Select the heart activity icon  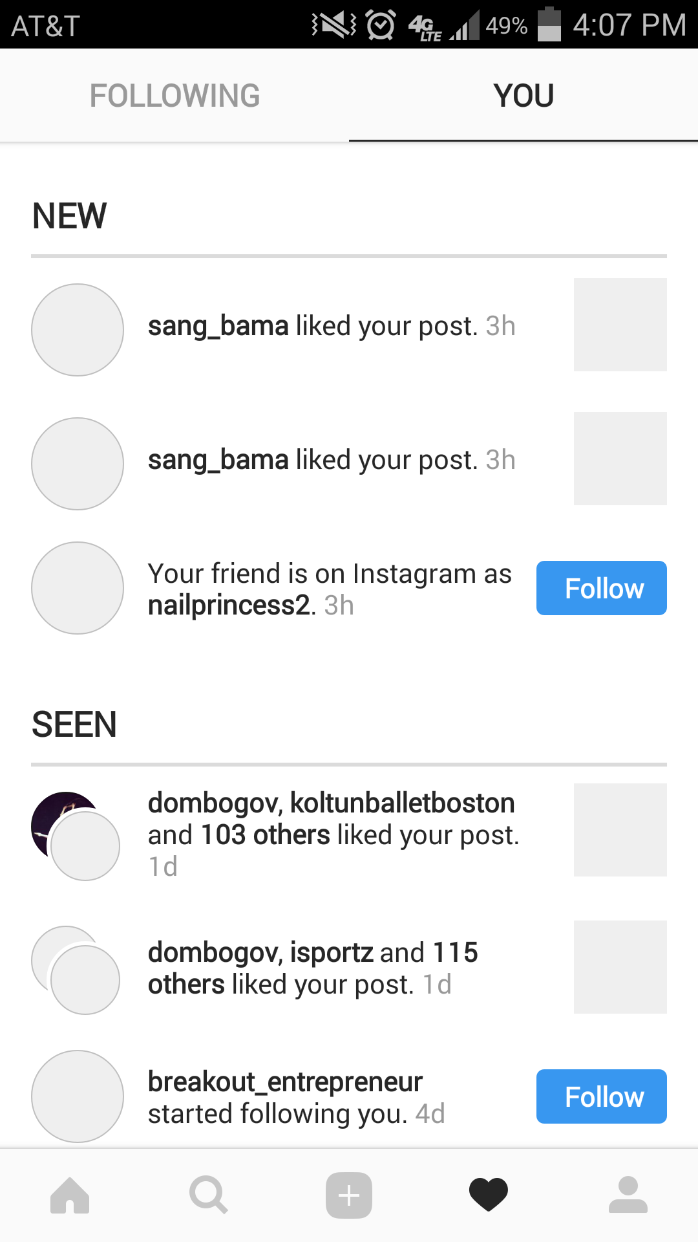pyautogui.click(x=489, y=1195)
